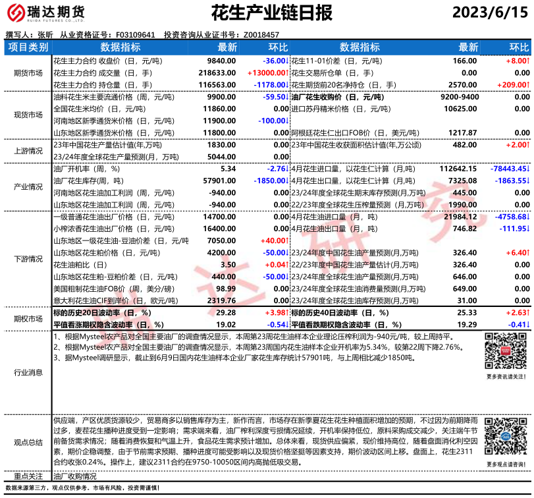
Task: Select the 行业消息 section label
Action: (28, 372)
